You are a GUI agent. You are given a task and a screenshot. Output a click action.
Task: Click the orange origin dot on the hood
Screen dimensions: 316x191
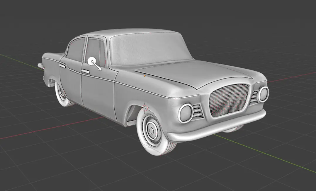(145, 76)
